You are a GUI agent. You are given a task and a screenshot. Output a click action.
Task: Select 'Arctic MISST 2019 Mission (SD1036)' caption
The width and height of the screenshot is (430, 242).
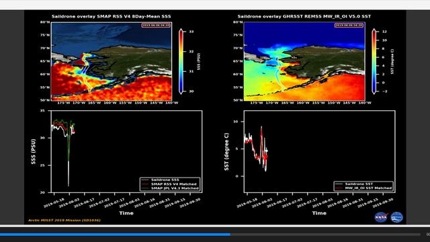pos(64,220)
